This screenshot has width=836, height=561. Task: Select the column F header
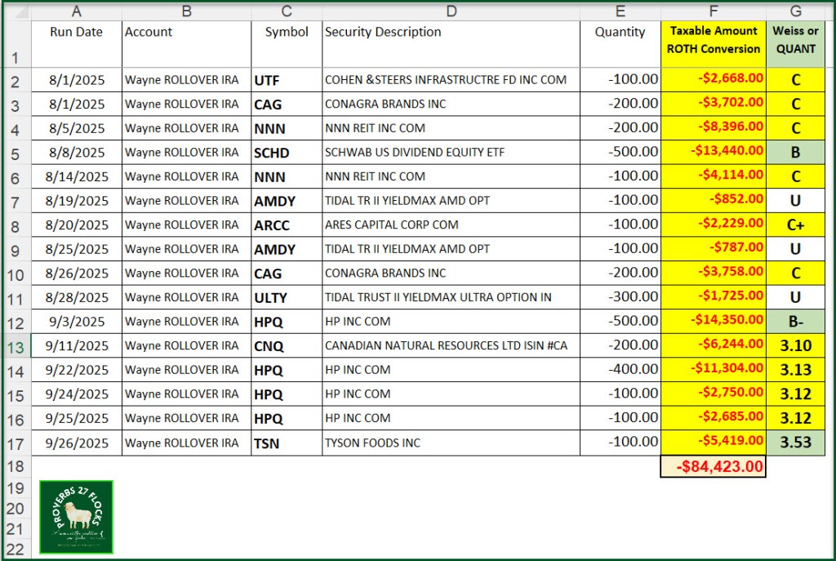714,11
